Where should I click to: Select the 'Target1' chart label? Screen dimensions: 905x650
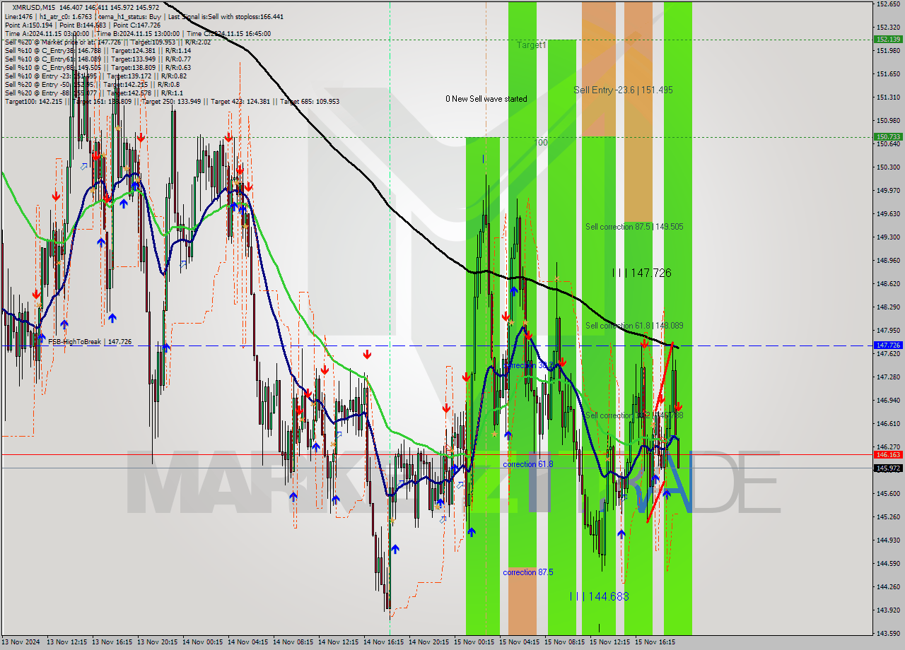532,45
